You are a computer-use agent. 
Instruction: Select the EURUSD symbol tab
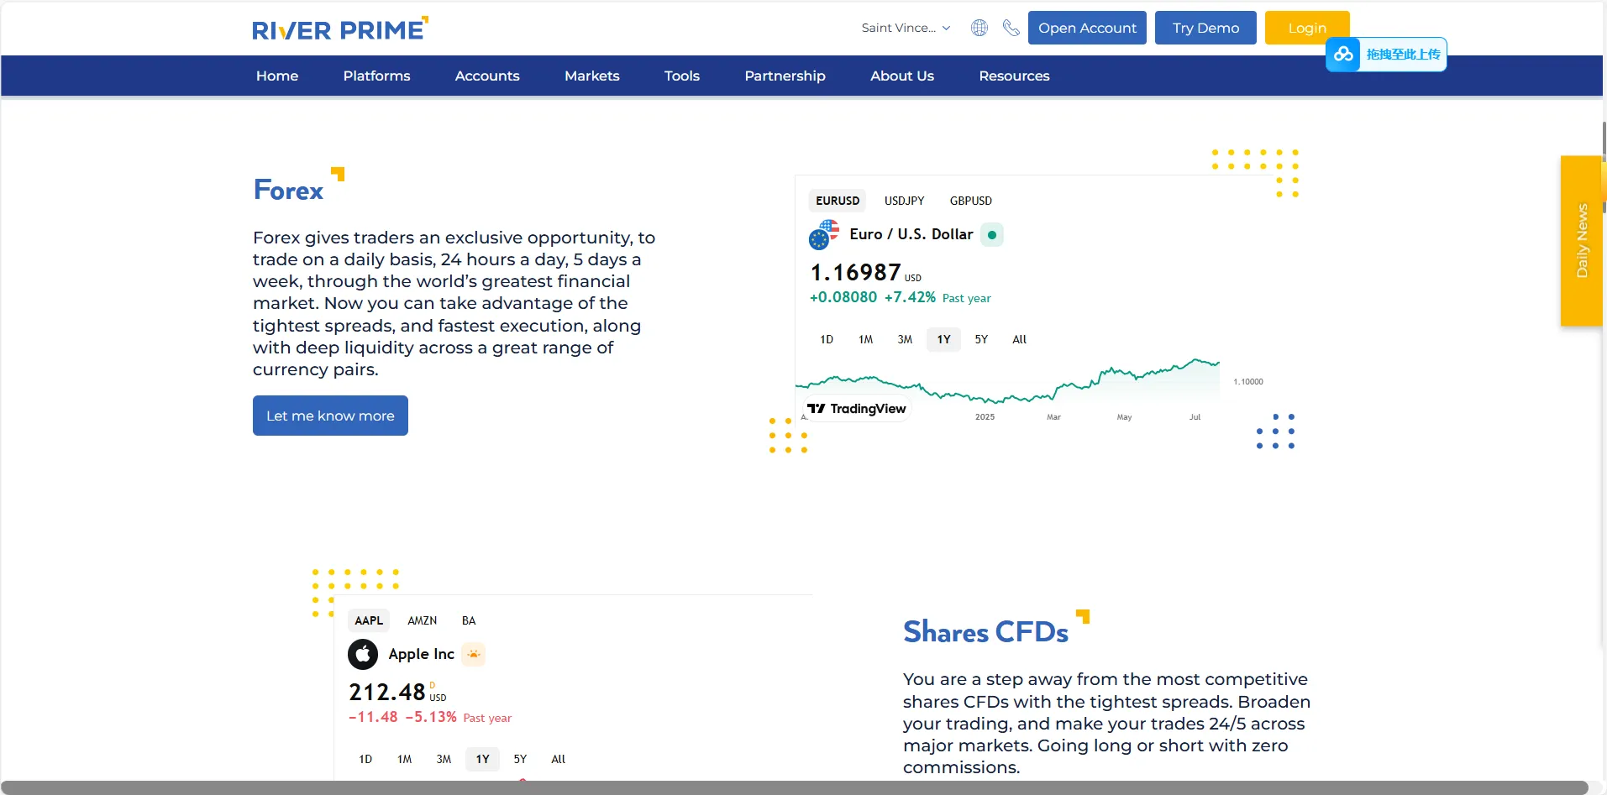(838, 201)
